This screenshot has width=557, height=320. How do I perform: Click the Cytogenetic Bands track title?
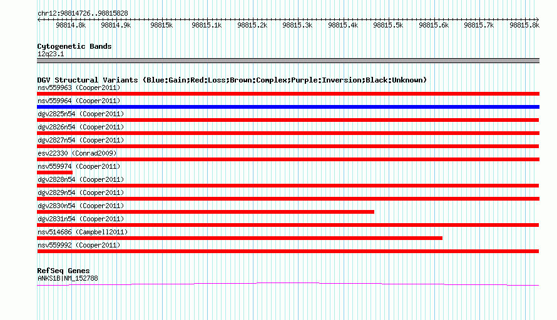(x=74, y=46)
